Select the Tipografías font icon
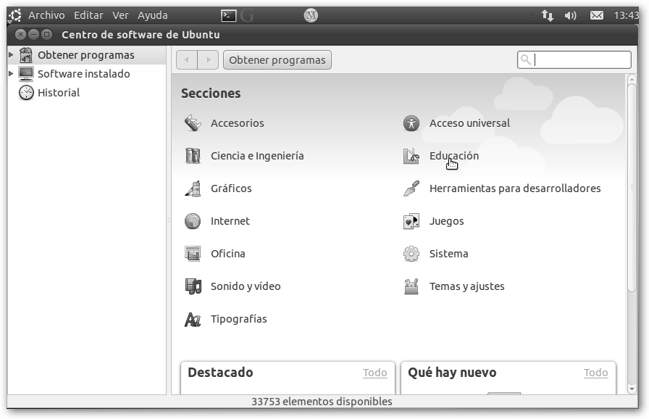 click(193, 319)
